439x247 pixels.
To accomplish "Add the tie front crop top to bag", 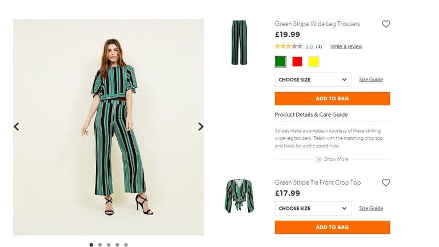I will (332, 228).
